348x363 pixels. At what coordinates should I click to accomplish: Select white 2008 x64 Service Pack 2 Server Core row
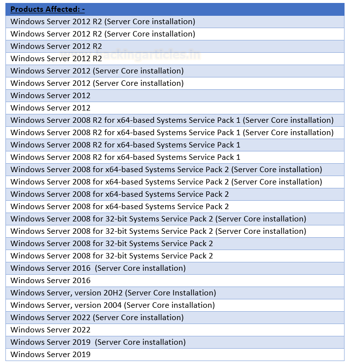click(x=175, y=182)
